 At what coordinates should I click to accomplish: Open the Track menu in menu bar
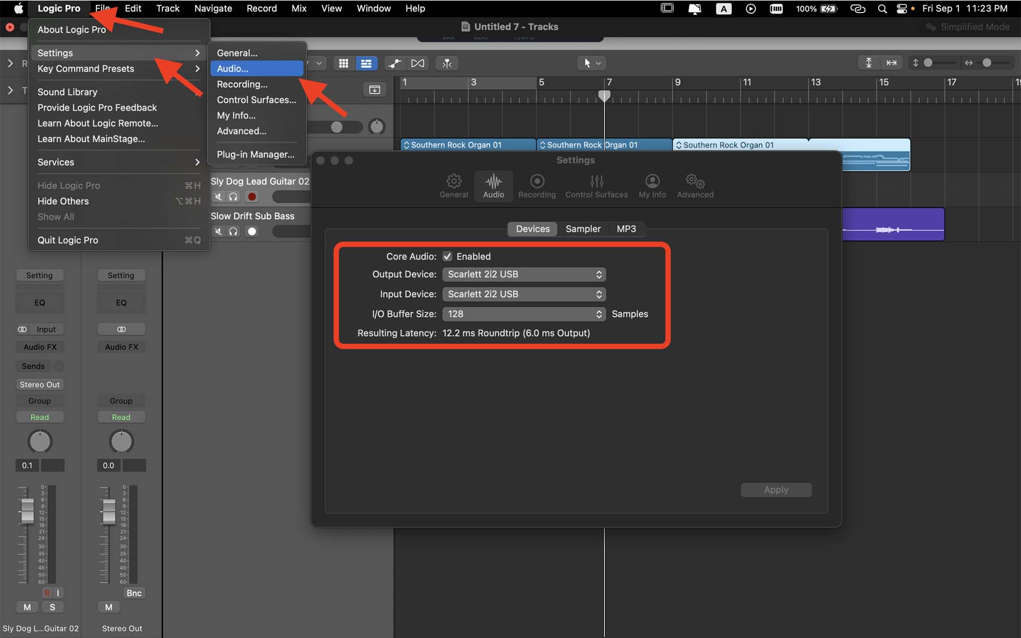[x=168, y=9]
